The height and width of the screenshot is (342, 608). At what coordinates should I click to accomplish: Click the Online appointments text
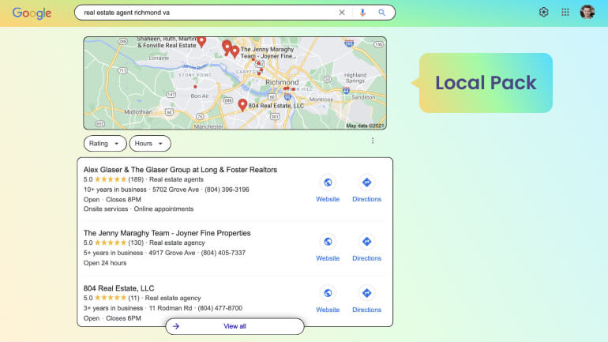[163, 209]
